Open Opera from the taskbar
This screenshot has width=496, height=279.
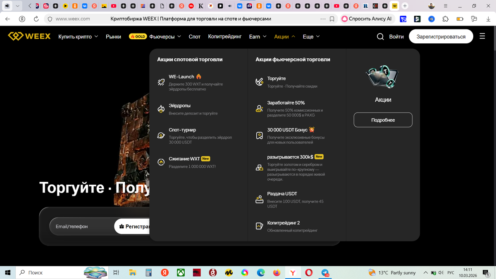click(x=309, y=273)
